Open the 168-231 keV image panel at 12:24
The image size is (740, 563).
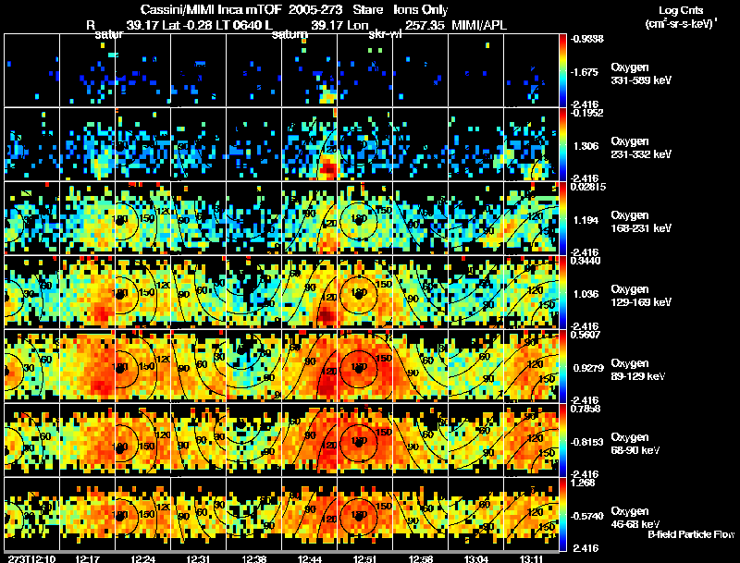[x=143, y=218]
